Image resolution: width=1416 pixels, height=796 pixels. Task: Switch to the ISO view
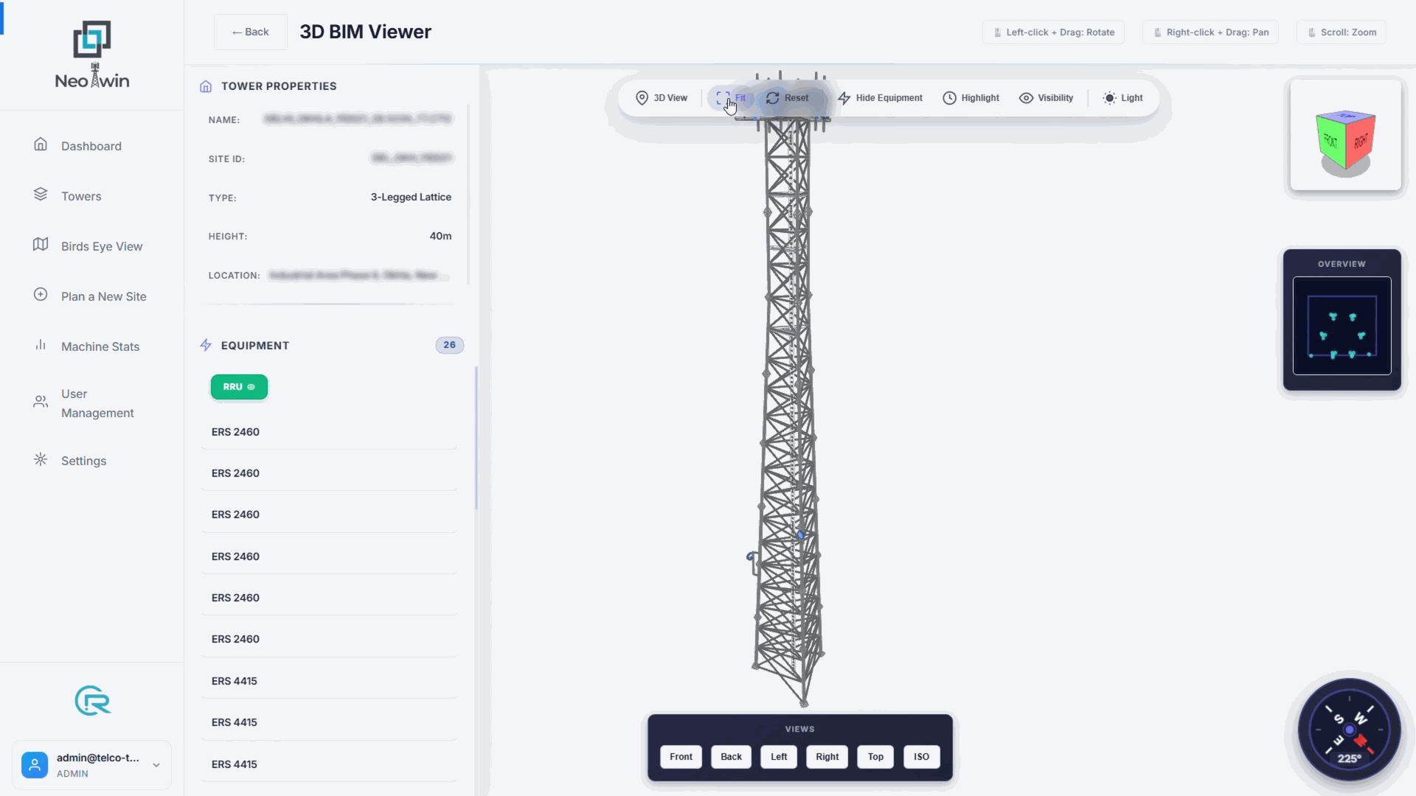click(x=922, y=756)
